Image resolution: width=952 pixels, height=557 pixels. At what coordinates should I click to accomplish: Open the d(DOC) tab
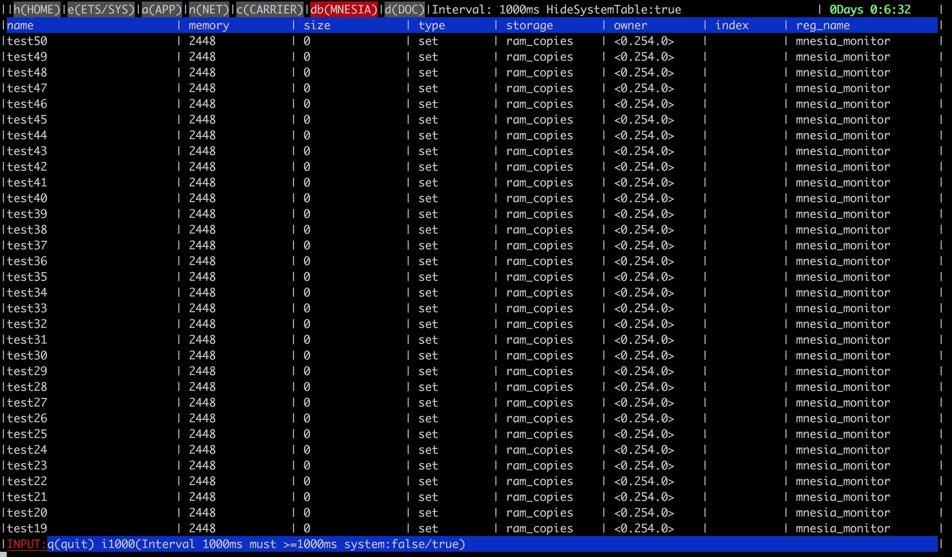click(x=403, y=9)
